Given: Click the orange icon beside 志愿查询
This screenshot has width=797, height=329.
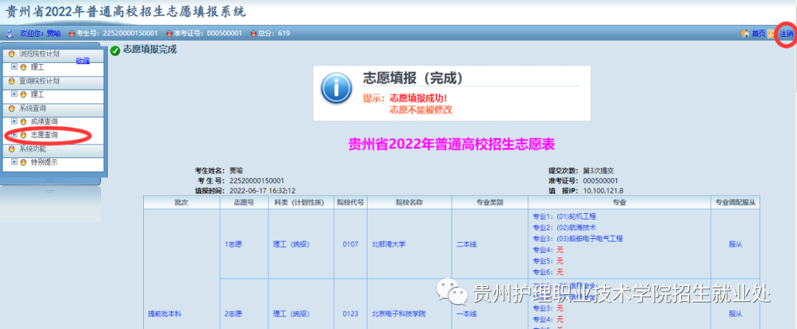Looking at the screenshot, I should [x=24, y=135].
